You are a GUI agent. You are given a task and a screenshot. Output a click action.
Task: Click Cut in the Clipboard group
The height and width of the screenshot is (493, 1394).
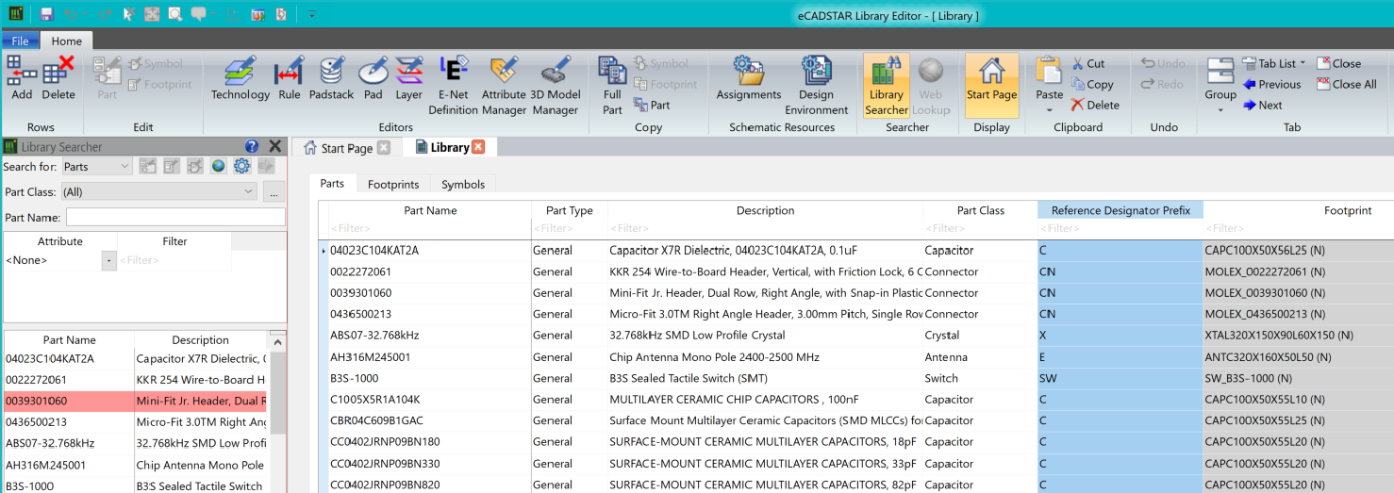pyautogui.click(x=1087, y=63)
